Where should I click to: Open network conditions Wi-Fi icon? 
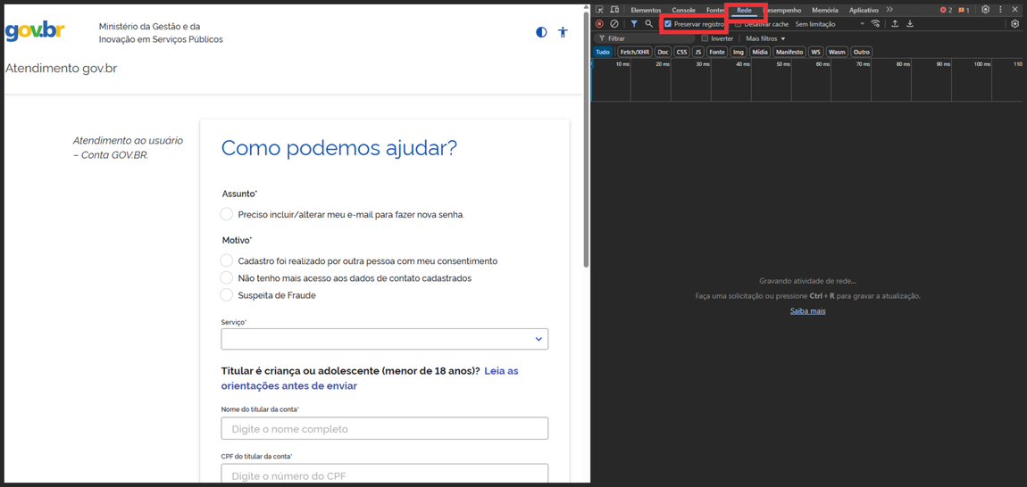pos(875,24)
